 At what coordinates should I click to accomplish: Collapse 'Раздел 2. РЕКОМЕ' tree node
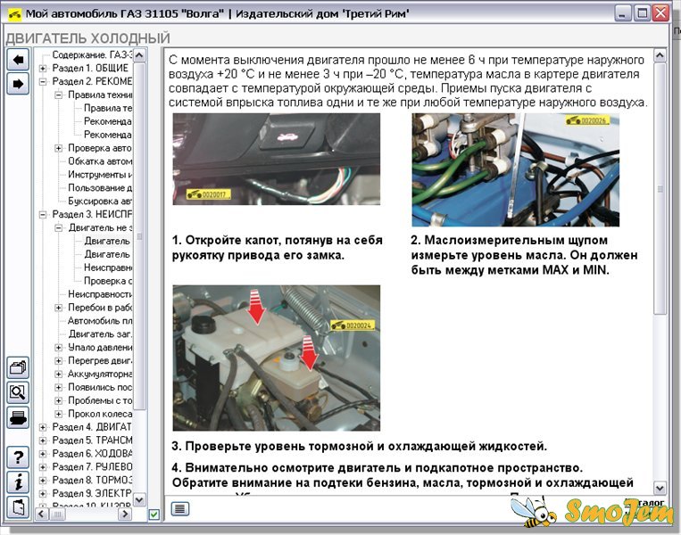43,81
